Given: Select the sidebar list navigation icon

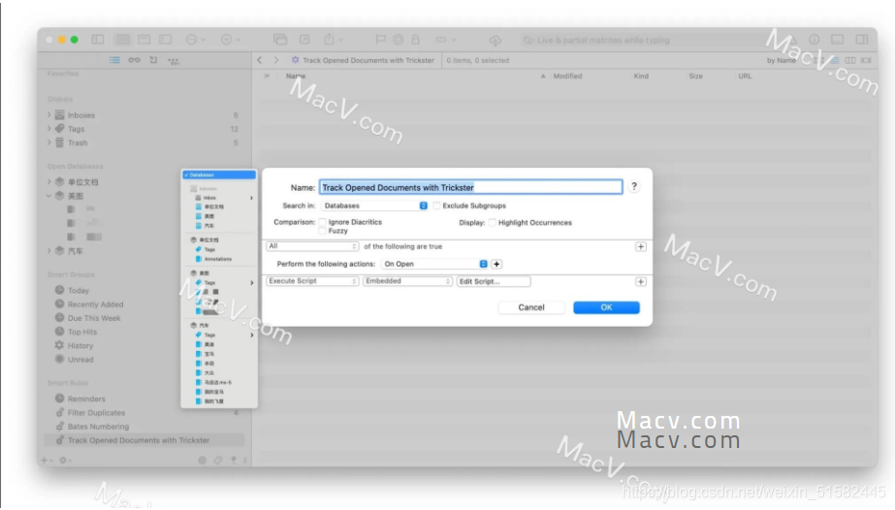Looking at the screenshot, I should click(114, 60).
